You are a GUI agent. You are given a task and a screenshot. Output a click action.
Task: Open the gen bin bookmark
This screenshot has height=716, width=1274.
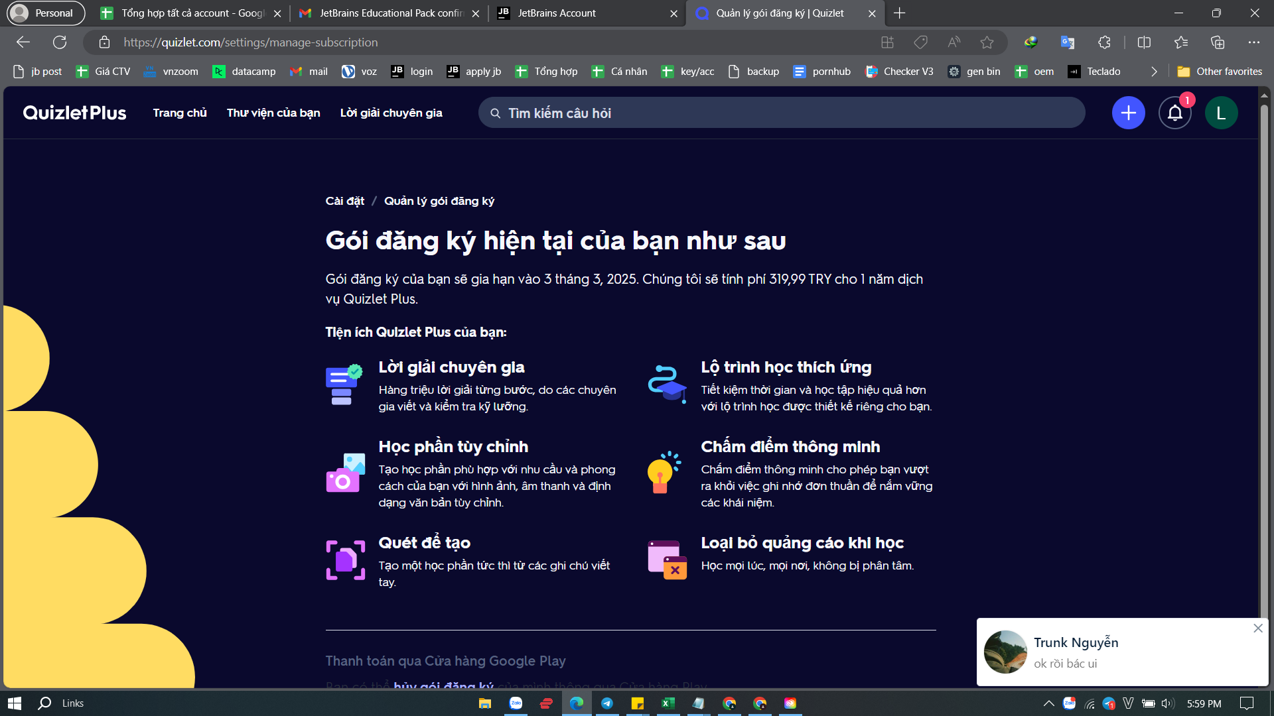(974, 72)
